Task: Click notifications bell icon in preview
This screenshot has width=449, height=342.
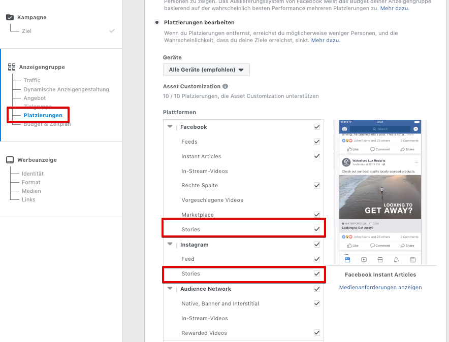Action: coord(396,260)
